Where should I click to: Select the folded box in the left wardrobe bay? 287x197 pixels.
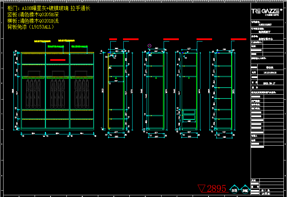click(x=33, y=74)
